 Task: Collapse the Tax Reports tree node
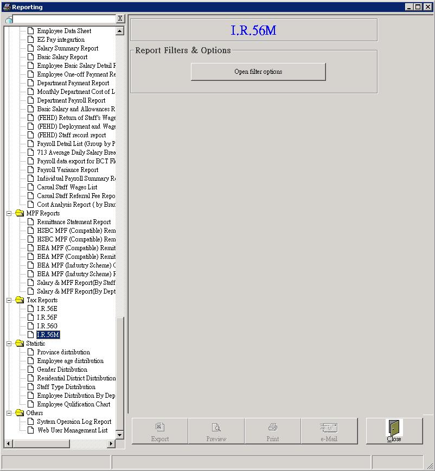coord(9,300)
